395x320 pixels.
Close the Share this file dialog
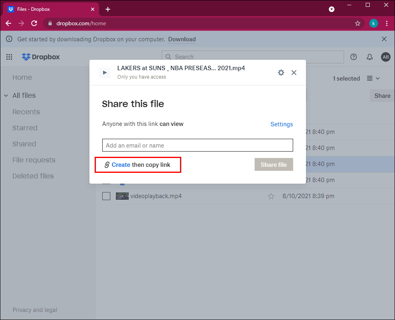coord(294,73)
